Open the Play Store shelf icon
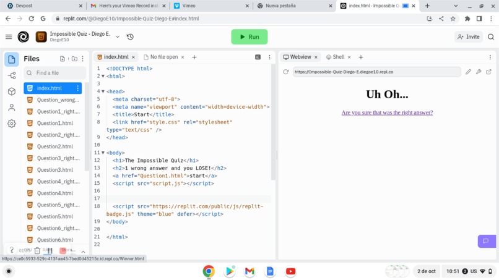Image resolution: width=499 pixels, height=280 pixels. click(229, 271)
